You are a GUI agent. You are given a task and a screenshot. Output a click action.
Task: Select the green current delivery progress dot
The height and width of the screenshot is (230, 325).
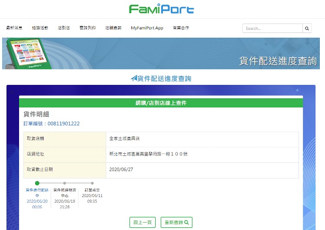click(37, 183)
